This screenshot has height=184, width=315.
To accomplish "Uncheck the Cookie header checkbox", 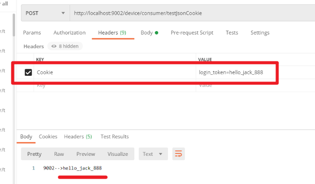I will tap(28, 72).
